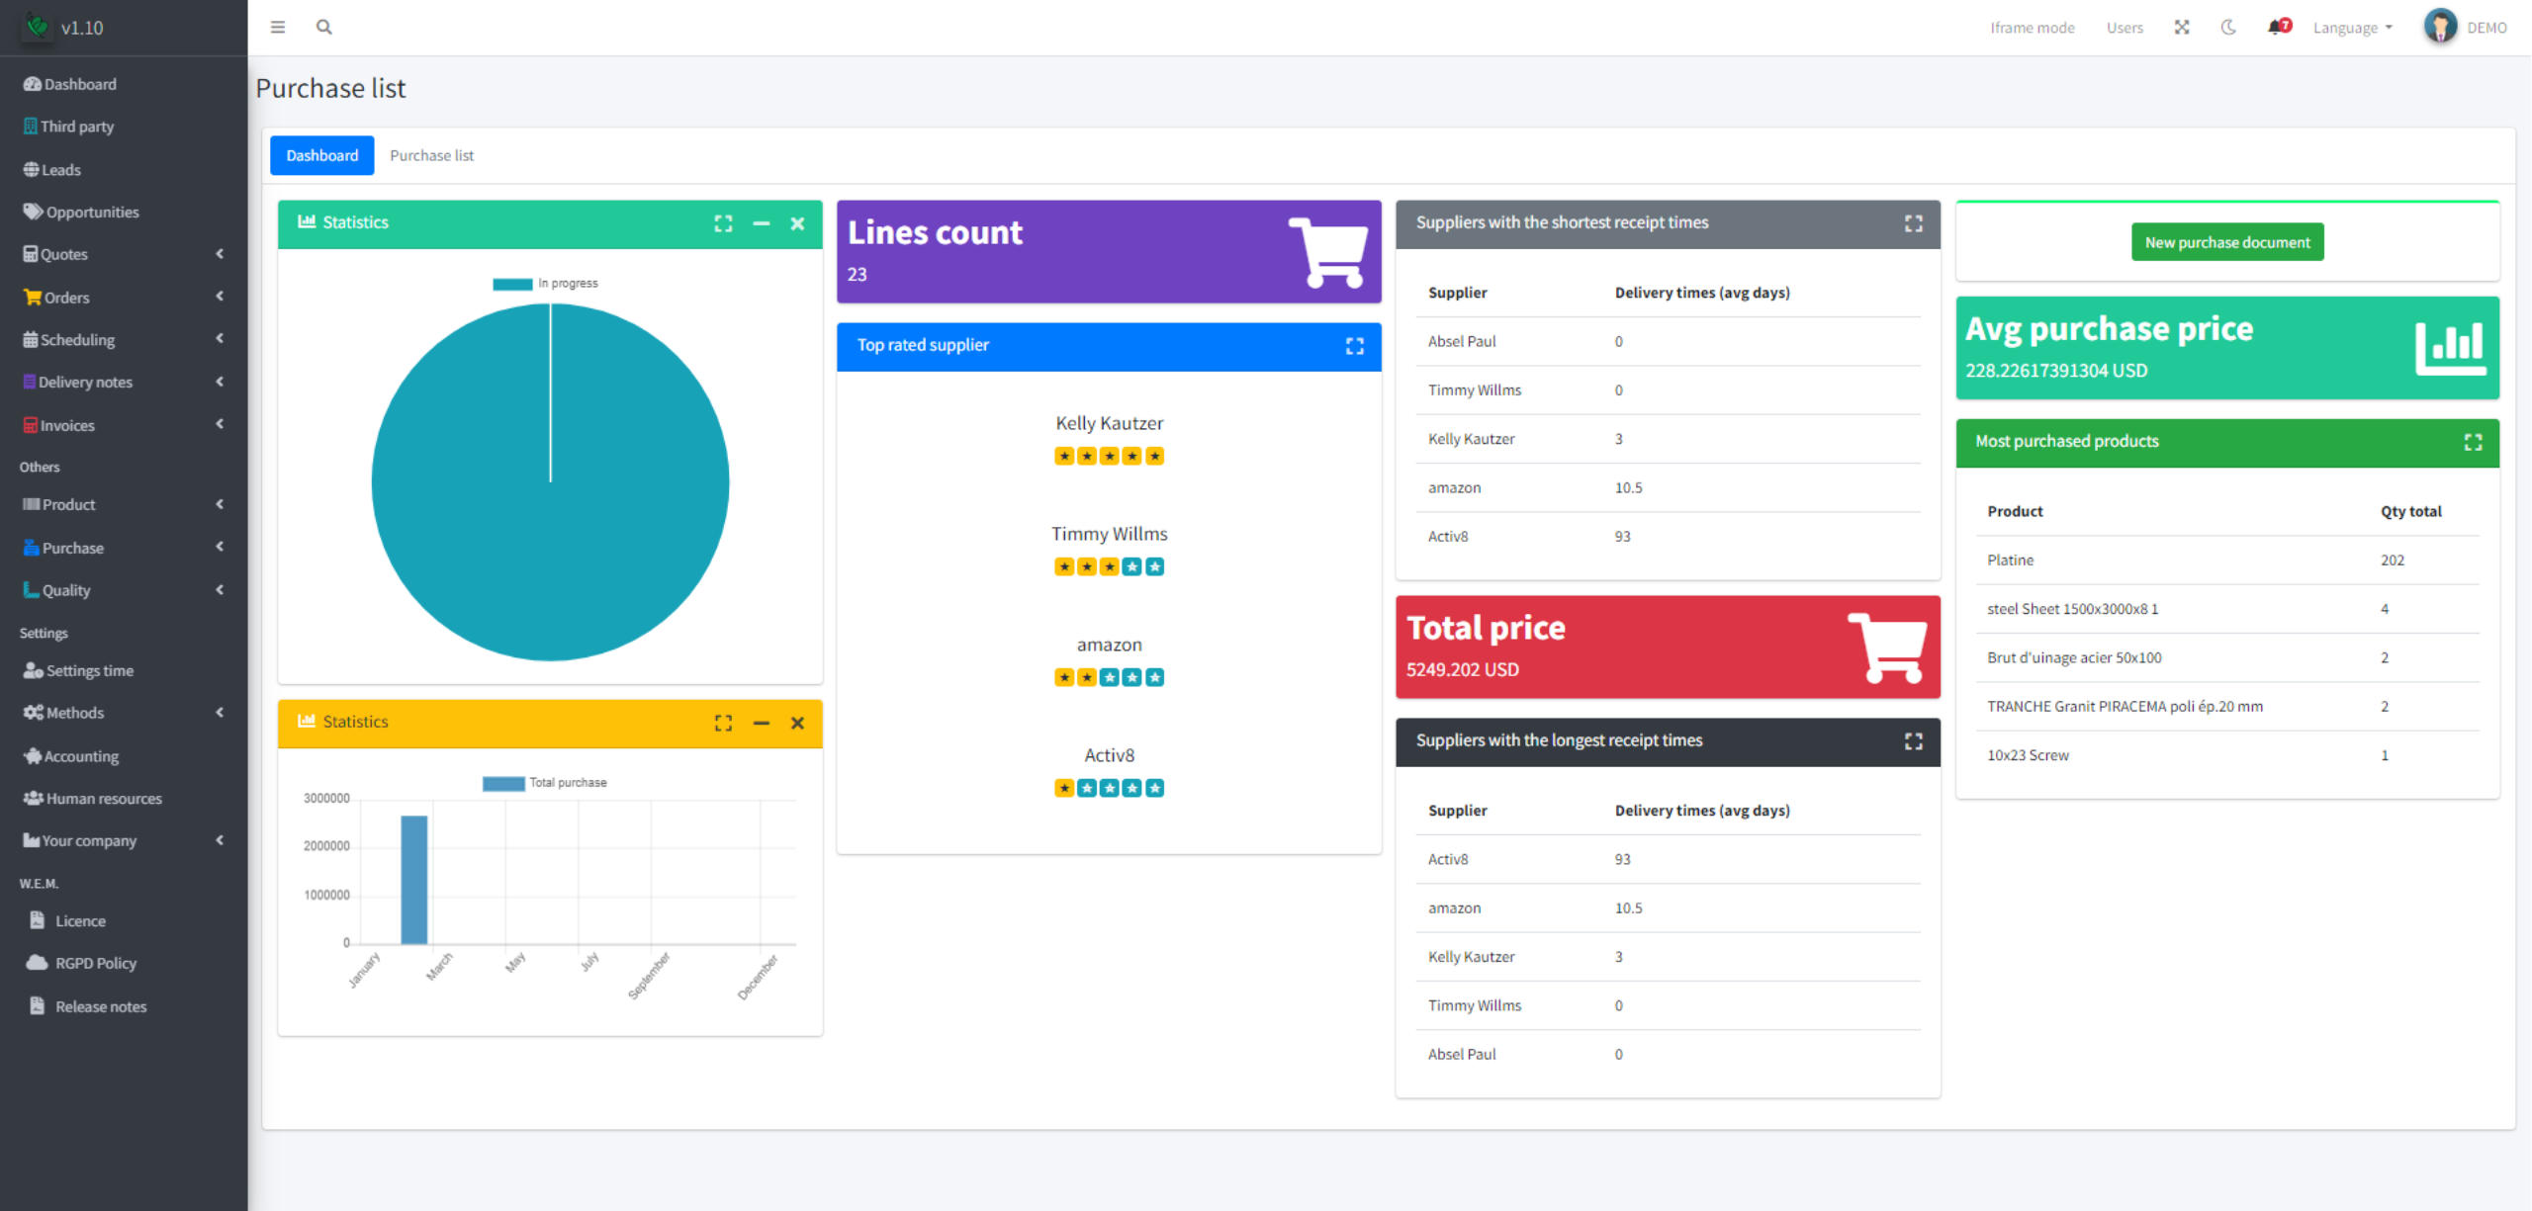This screenshot has height=1211, width=2532.
Task: Click the Opportunities icon in sidebar
Action: coord(33,212)
